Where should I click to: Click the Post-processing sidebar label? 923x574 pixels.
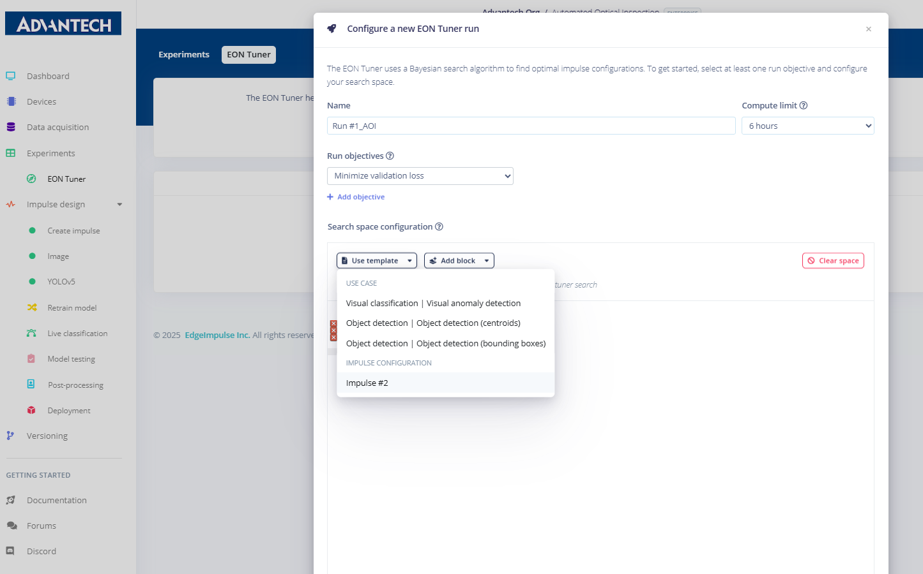click(75, 385)
